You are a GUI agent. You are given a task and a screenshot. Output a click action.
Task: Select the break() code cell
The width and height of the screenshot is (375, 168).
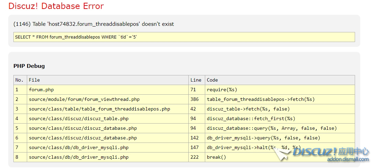point(280,157)
